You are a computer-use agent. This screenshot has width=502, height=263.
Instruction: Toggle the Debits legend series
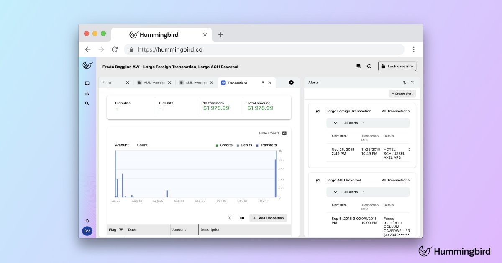point(244,145)
